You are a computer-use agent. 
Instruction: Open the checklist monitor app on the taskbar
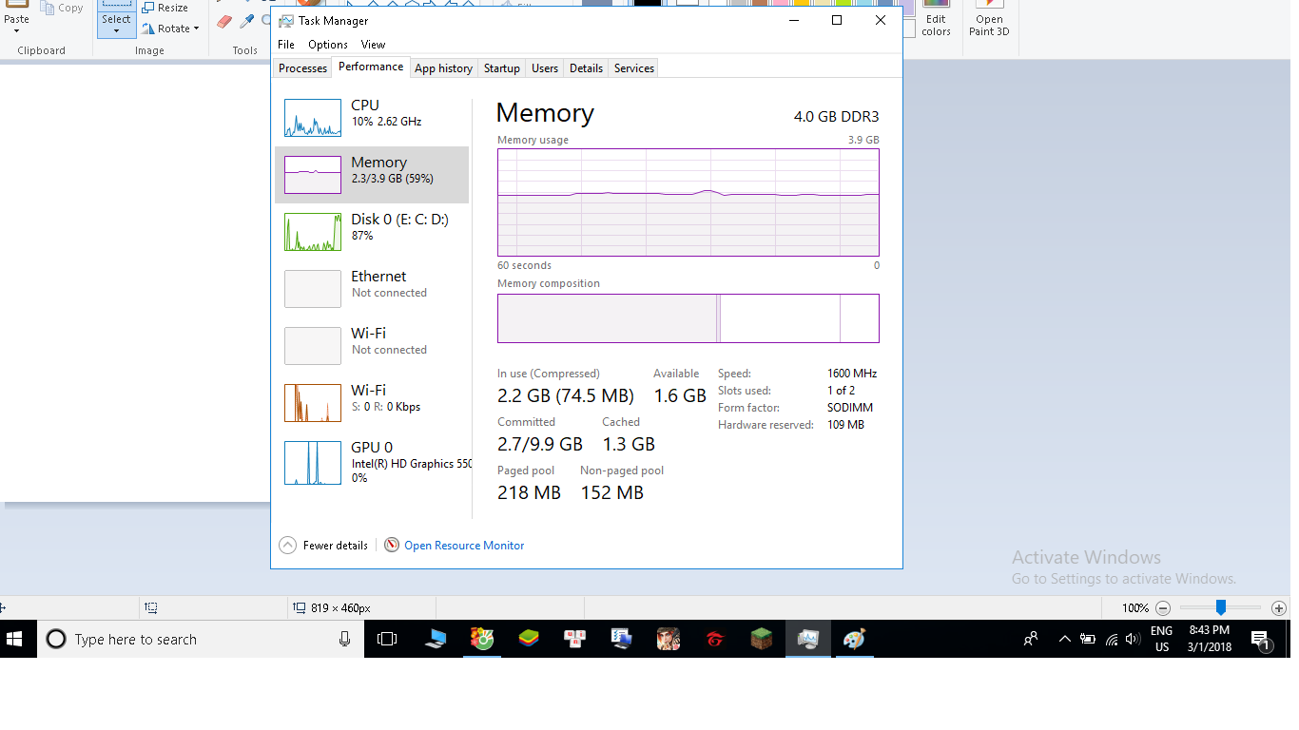coord(622,639)
